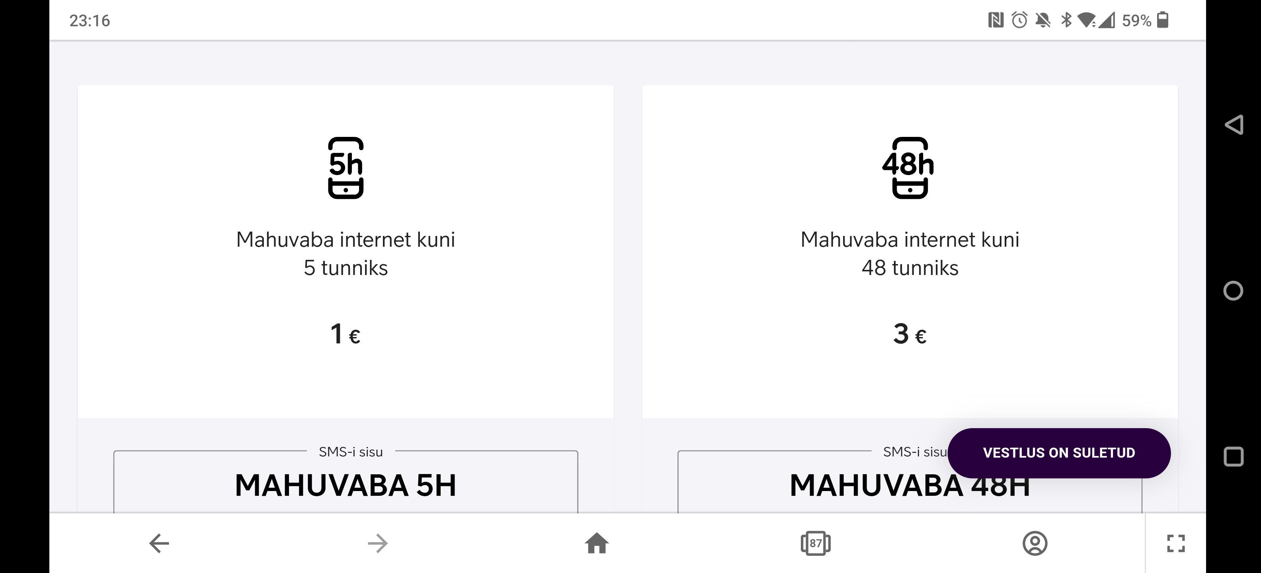This screenshot has height=573, width=1261.
Task: Open the tab switcher showing 87 tabs
Action: 816,543
